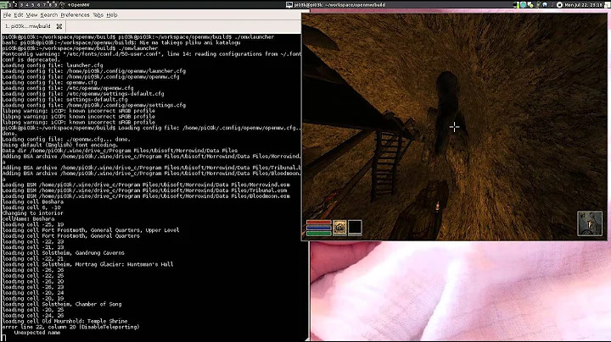Screen dimensions: 611x342
Task: Click the 'cellName: Beshara' terminal line
Action: pos(28,218)
